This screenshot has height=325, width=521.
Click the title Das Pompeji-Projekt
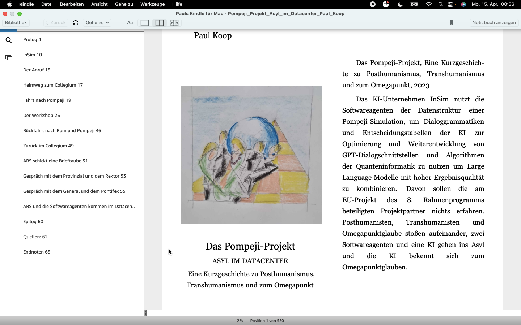tap(250, 246)
